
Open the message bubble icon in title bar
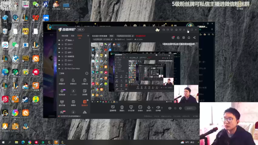(172, 30)
